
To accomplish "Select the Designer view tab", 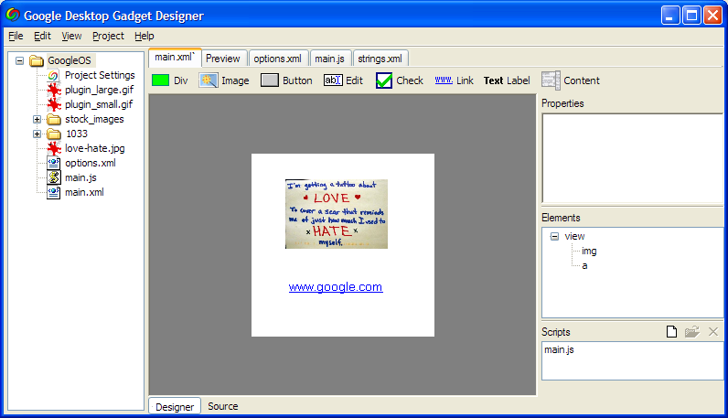I will 175,406.
